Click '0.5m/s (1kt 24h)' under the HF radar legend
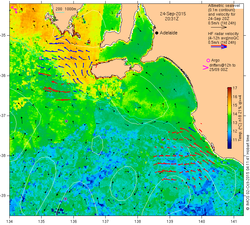250x225 pixels. pyautogui.click(x=222, y=42)
